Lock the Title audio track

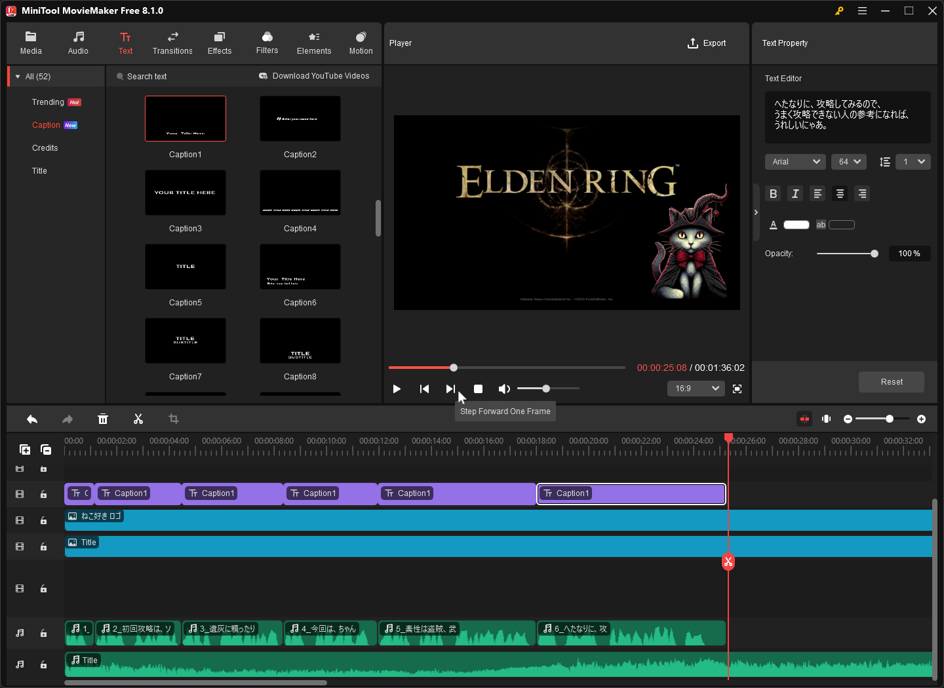(x=43, y=664)
